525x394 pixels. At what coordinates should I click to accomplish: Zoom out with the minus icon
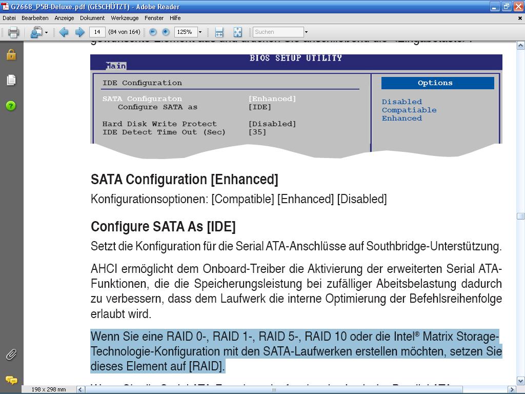(153, 32)
